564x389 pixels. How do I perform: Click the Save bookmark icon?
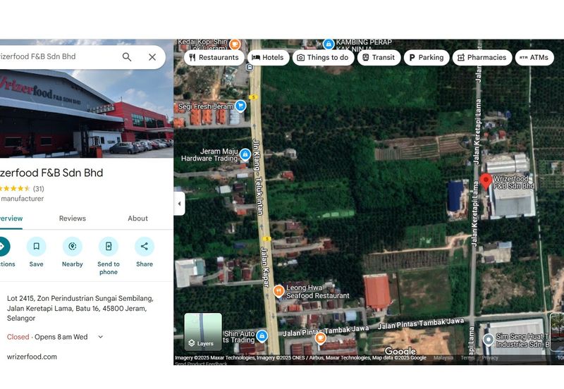click(x=36, y=247)
